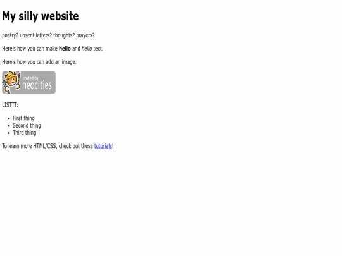This screenshot has width=342, height=256.
Task: Select the 'First thing' list item
Action: 23,118
